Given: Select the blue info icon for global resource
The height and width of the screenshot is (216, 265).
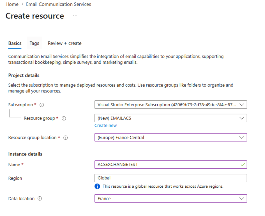Looking at the screenshot, I should (97, 187).
